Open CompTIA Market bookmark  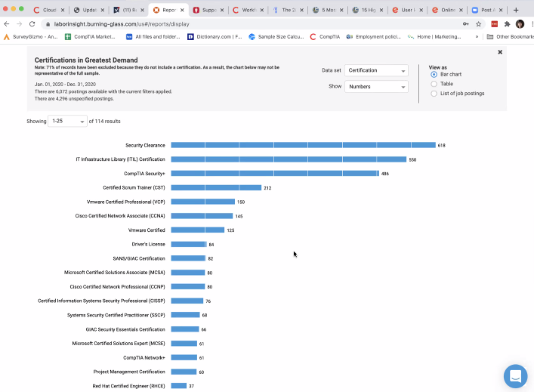coord(90,36)
